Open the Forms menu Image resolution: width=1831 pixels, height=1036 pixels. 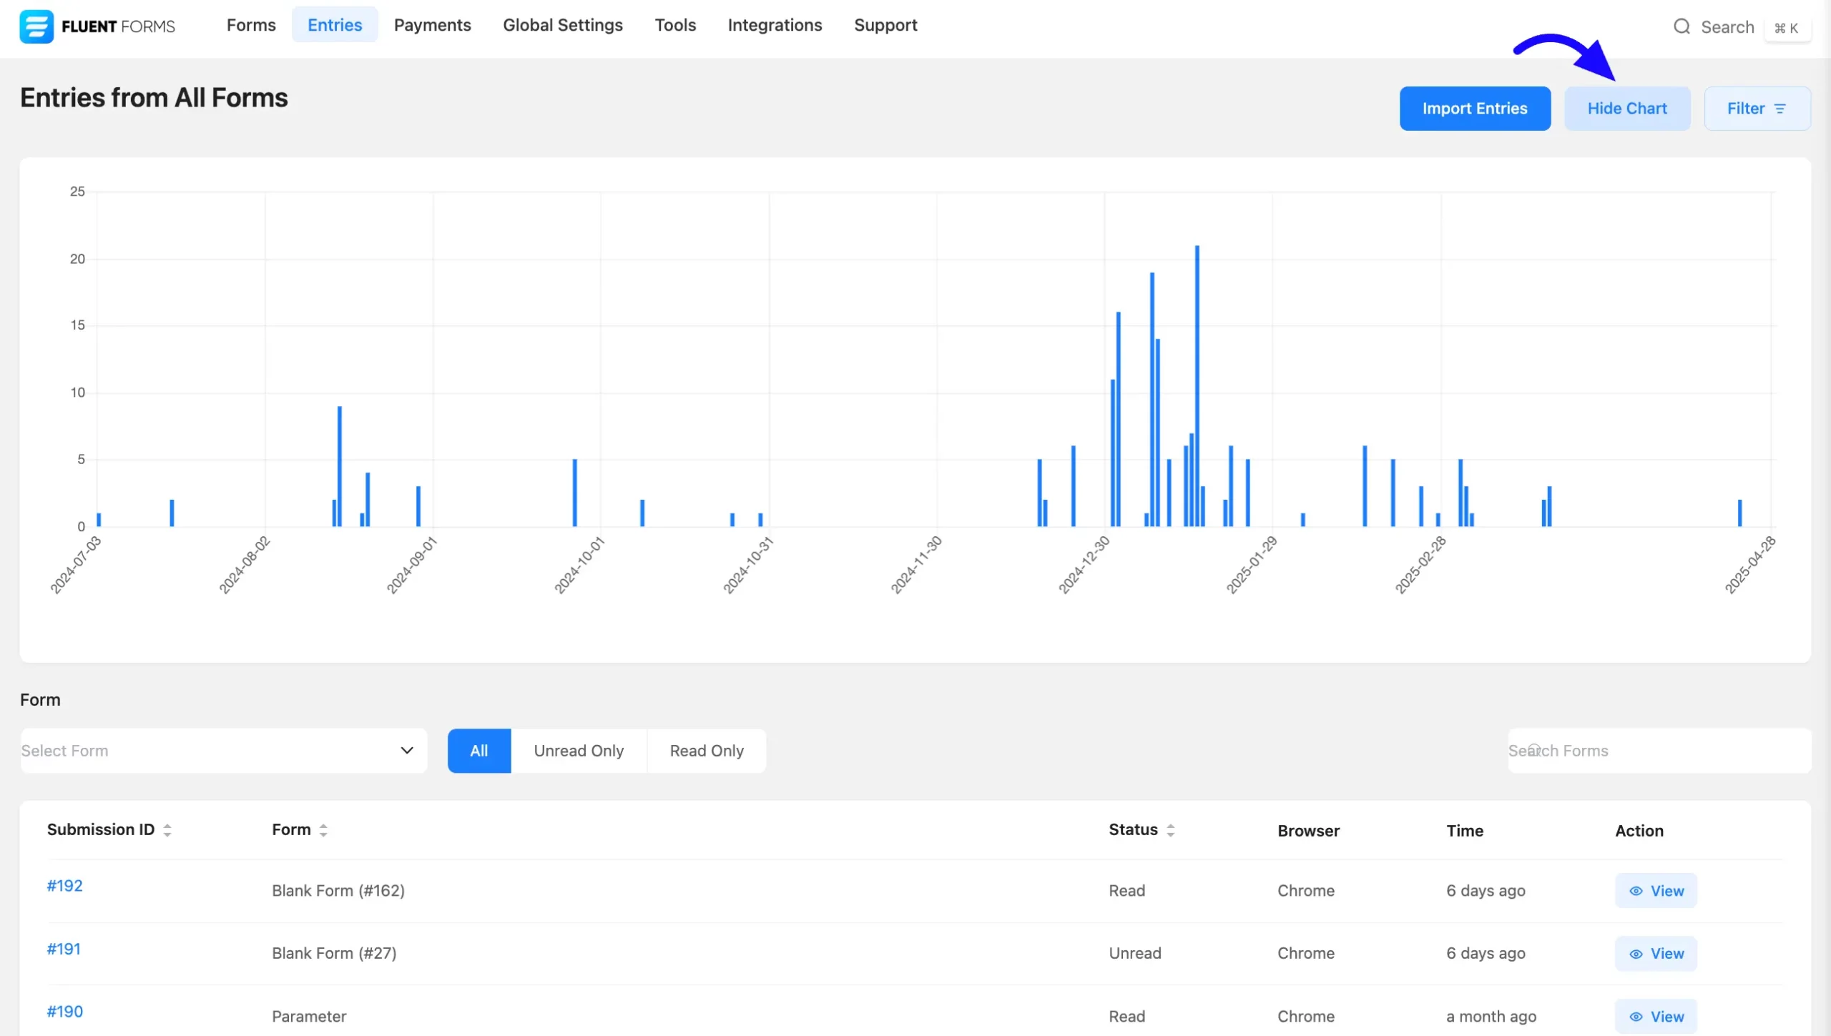pyautogui.click(x=251, y=25)
